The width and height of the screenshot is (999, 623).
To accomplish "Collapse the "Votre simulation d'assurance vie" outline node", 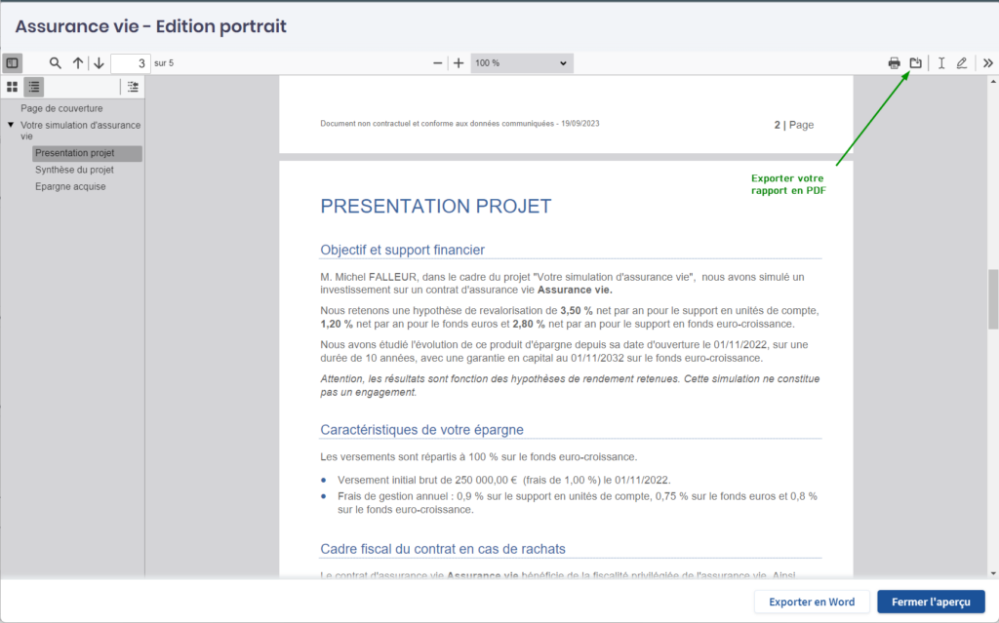I will point(10,126).
